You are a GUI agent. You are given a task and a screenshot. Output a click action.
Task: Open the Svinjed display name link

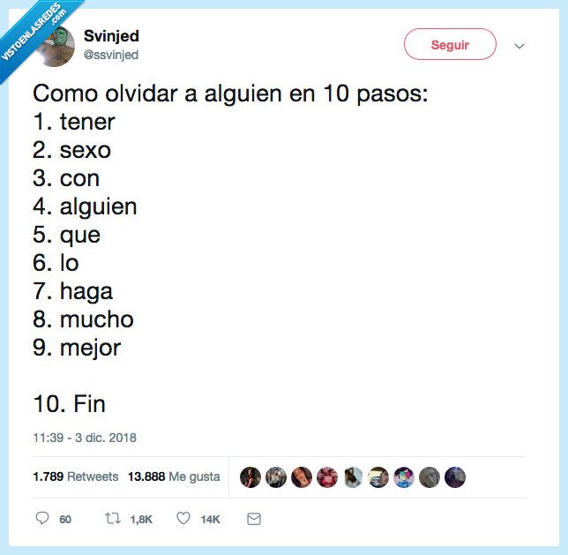111,36
